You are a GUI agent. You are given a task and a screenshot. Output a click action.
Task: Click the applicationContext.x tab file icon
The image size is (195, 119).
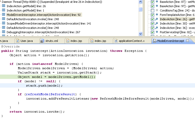tap(116, 41)
